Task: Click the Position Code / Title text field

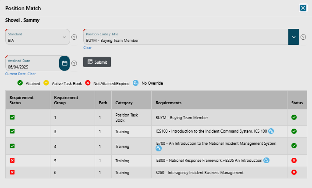Action: click(x=186, y=37)
